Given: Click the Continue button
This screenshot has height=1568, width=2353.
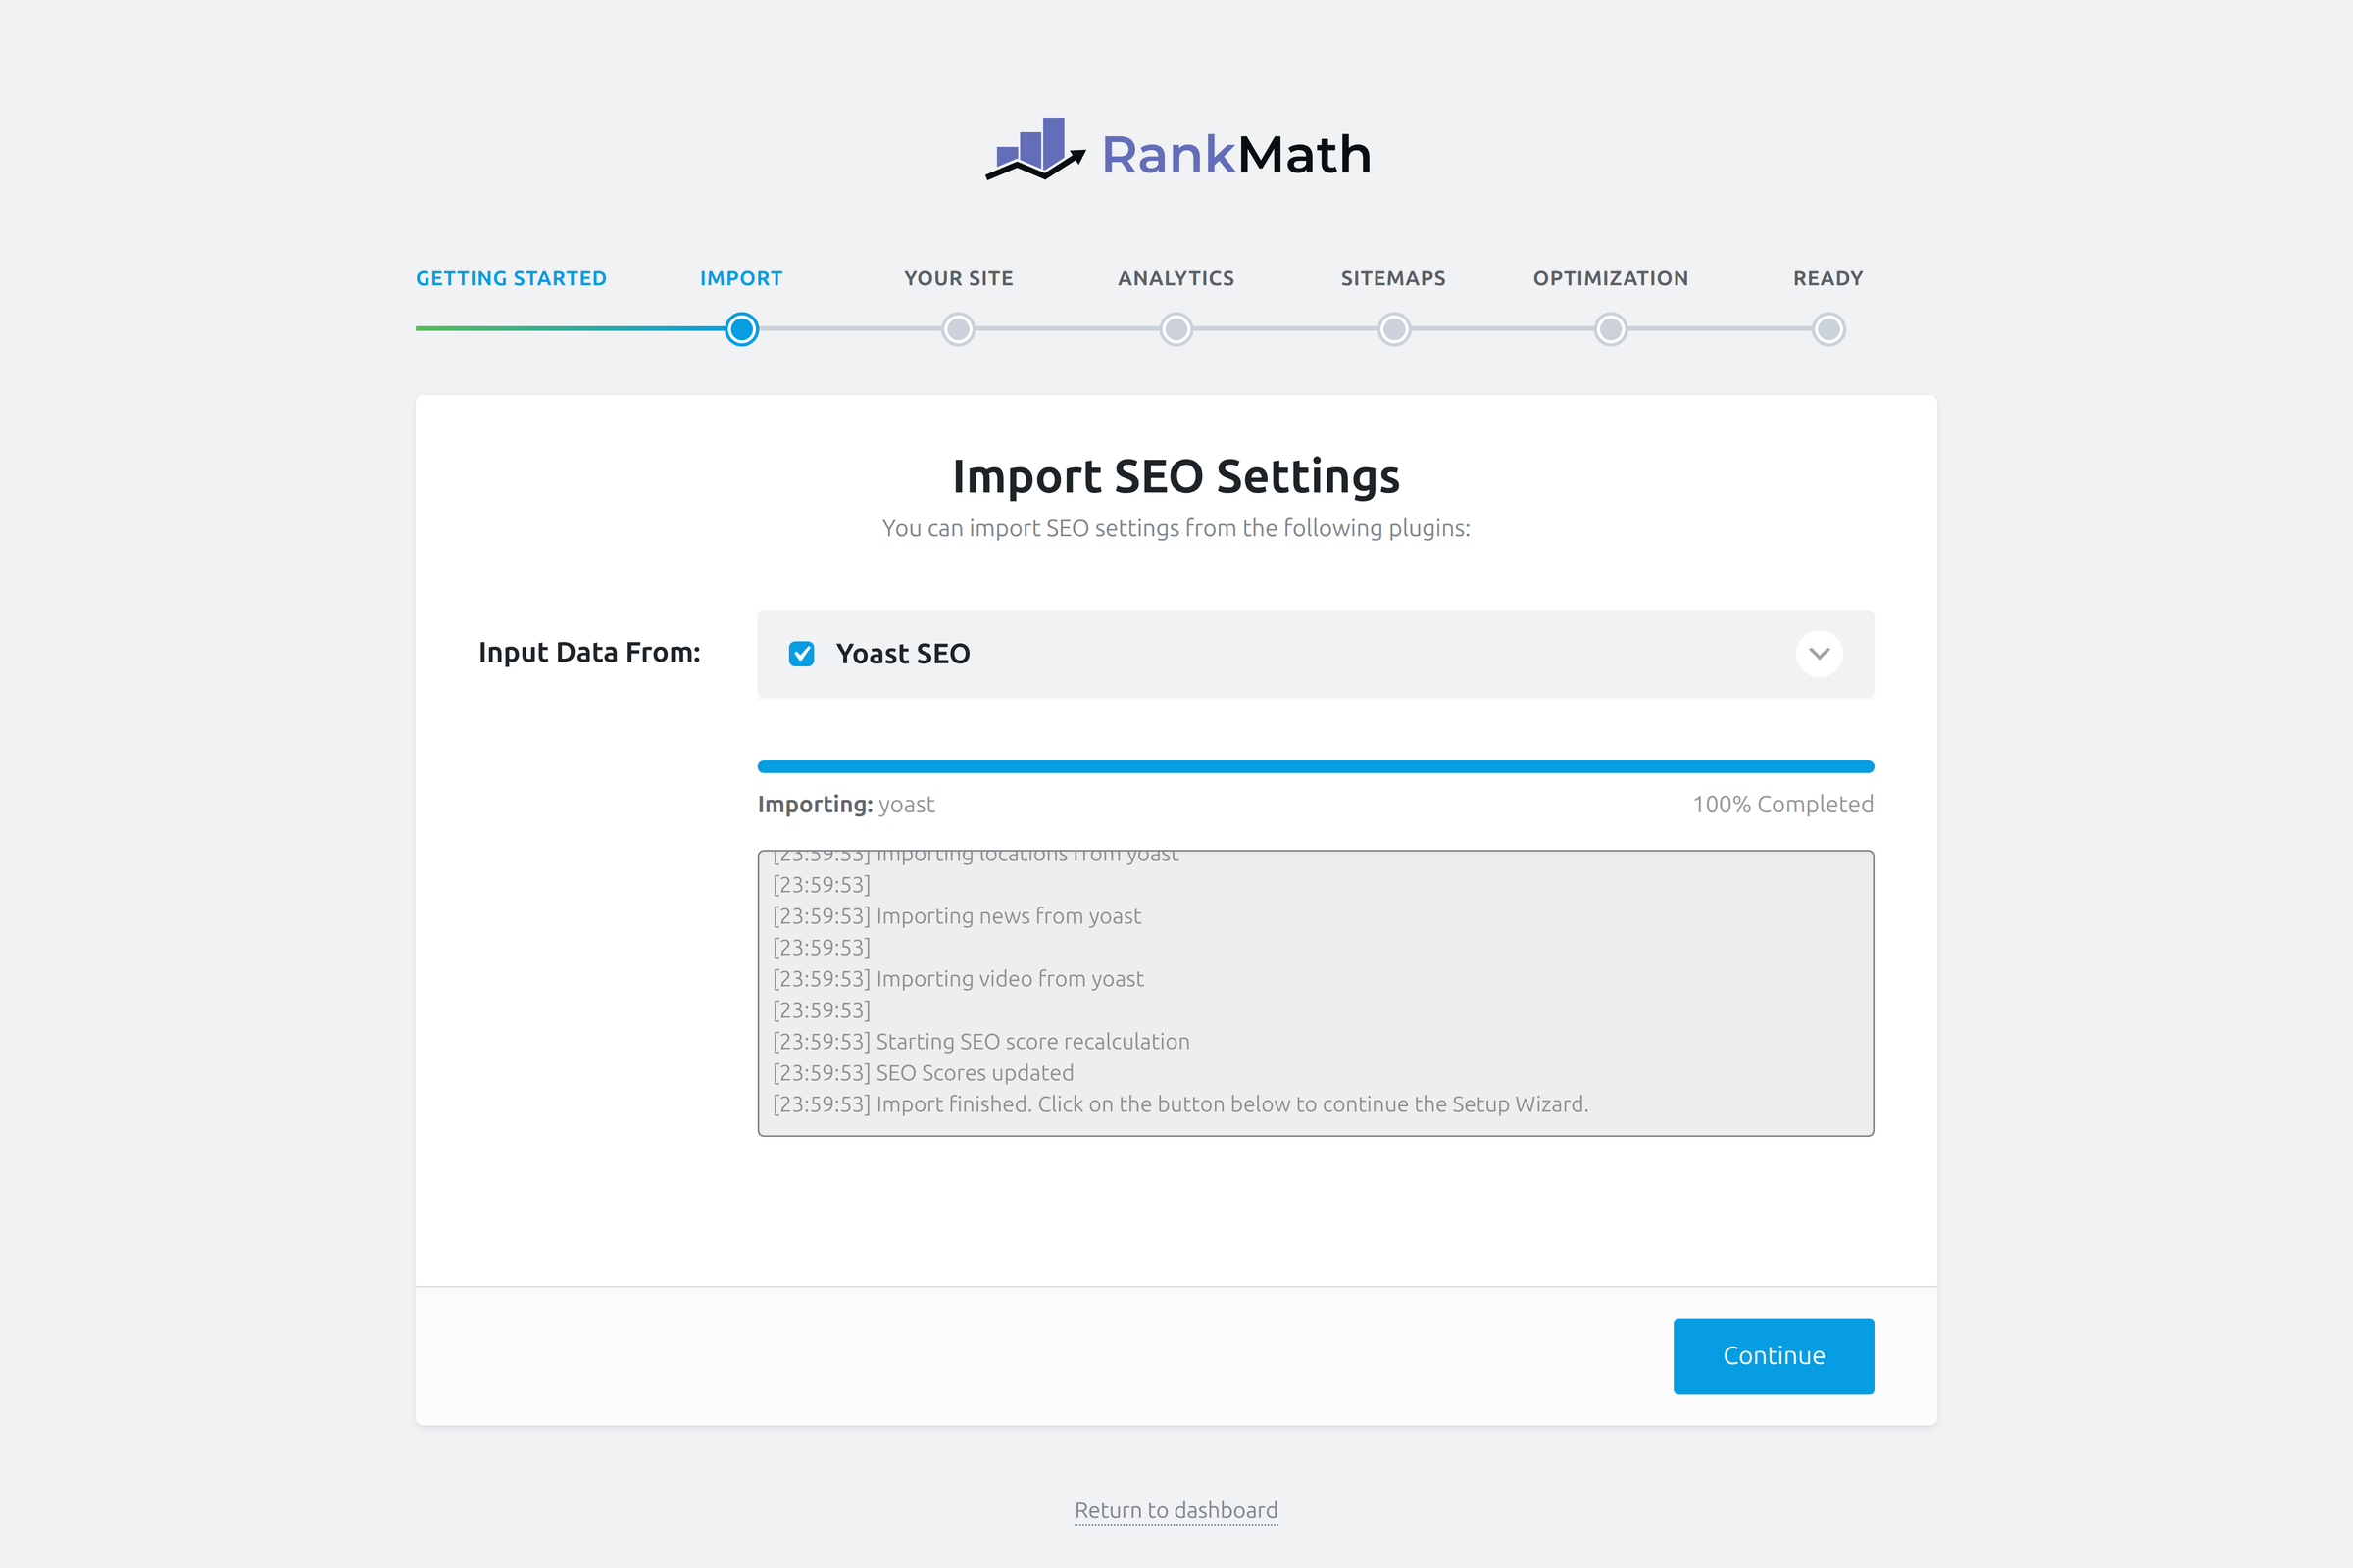Looking at the screenshot, I should point(1773,1356).
